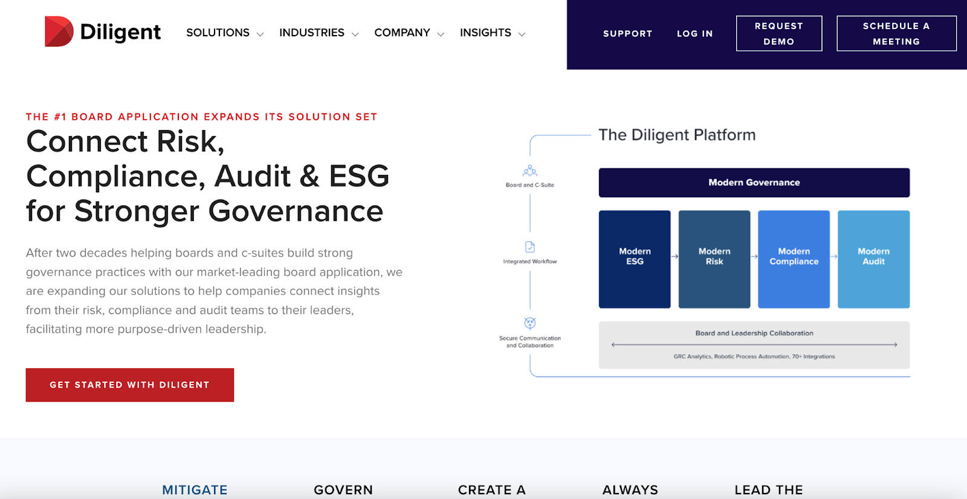Open the Lead The tab
The image size is (967, 499).
pyautogui.click(x=769, y=490)
